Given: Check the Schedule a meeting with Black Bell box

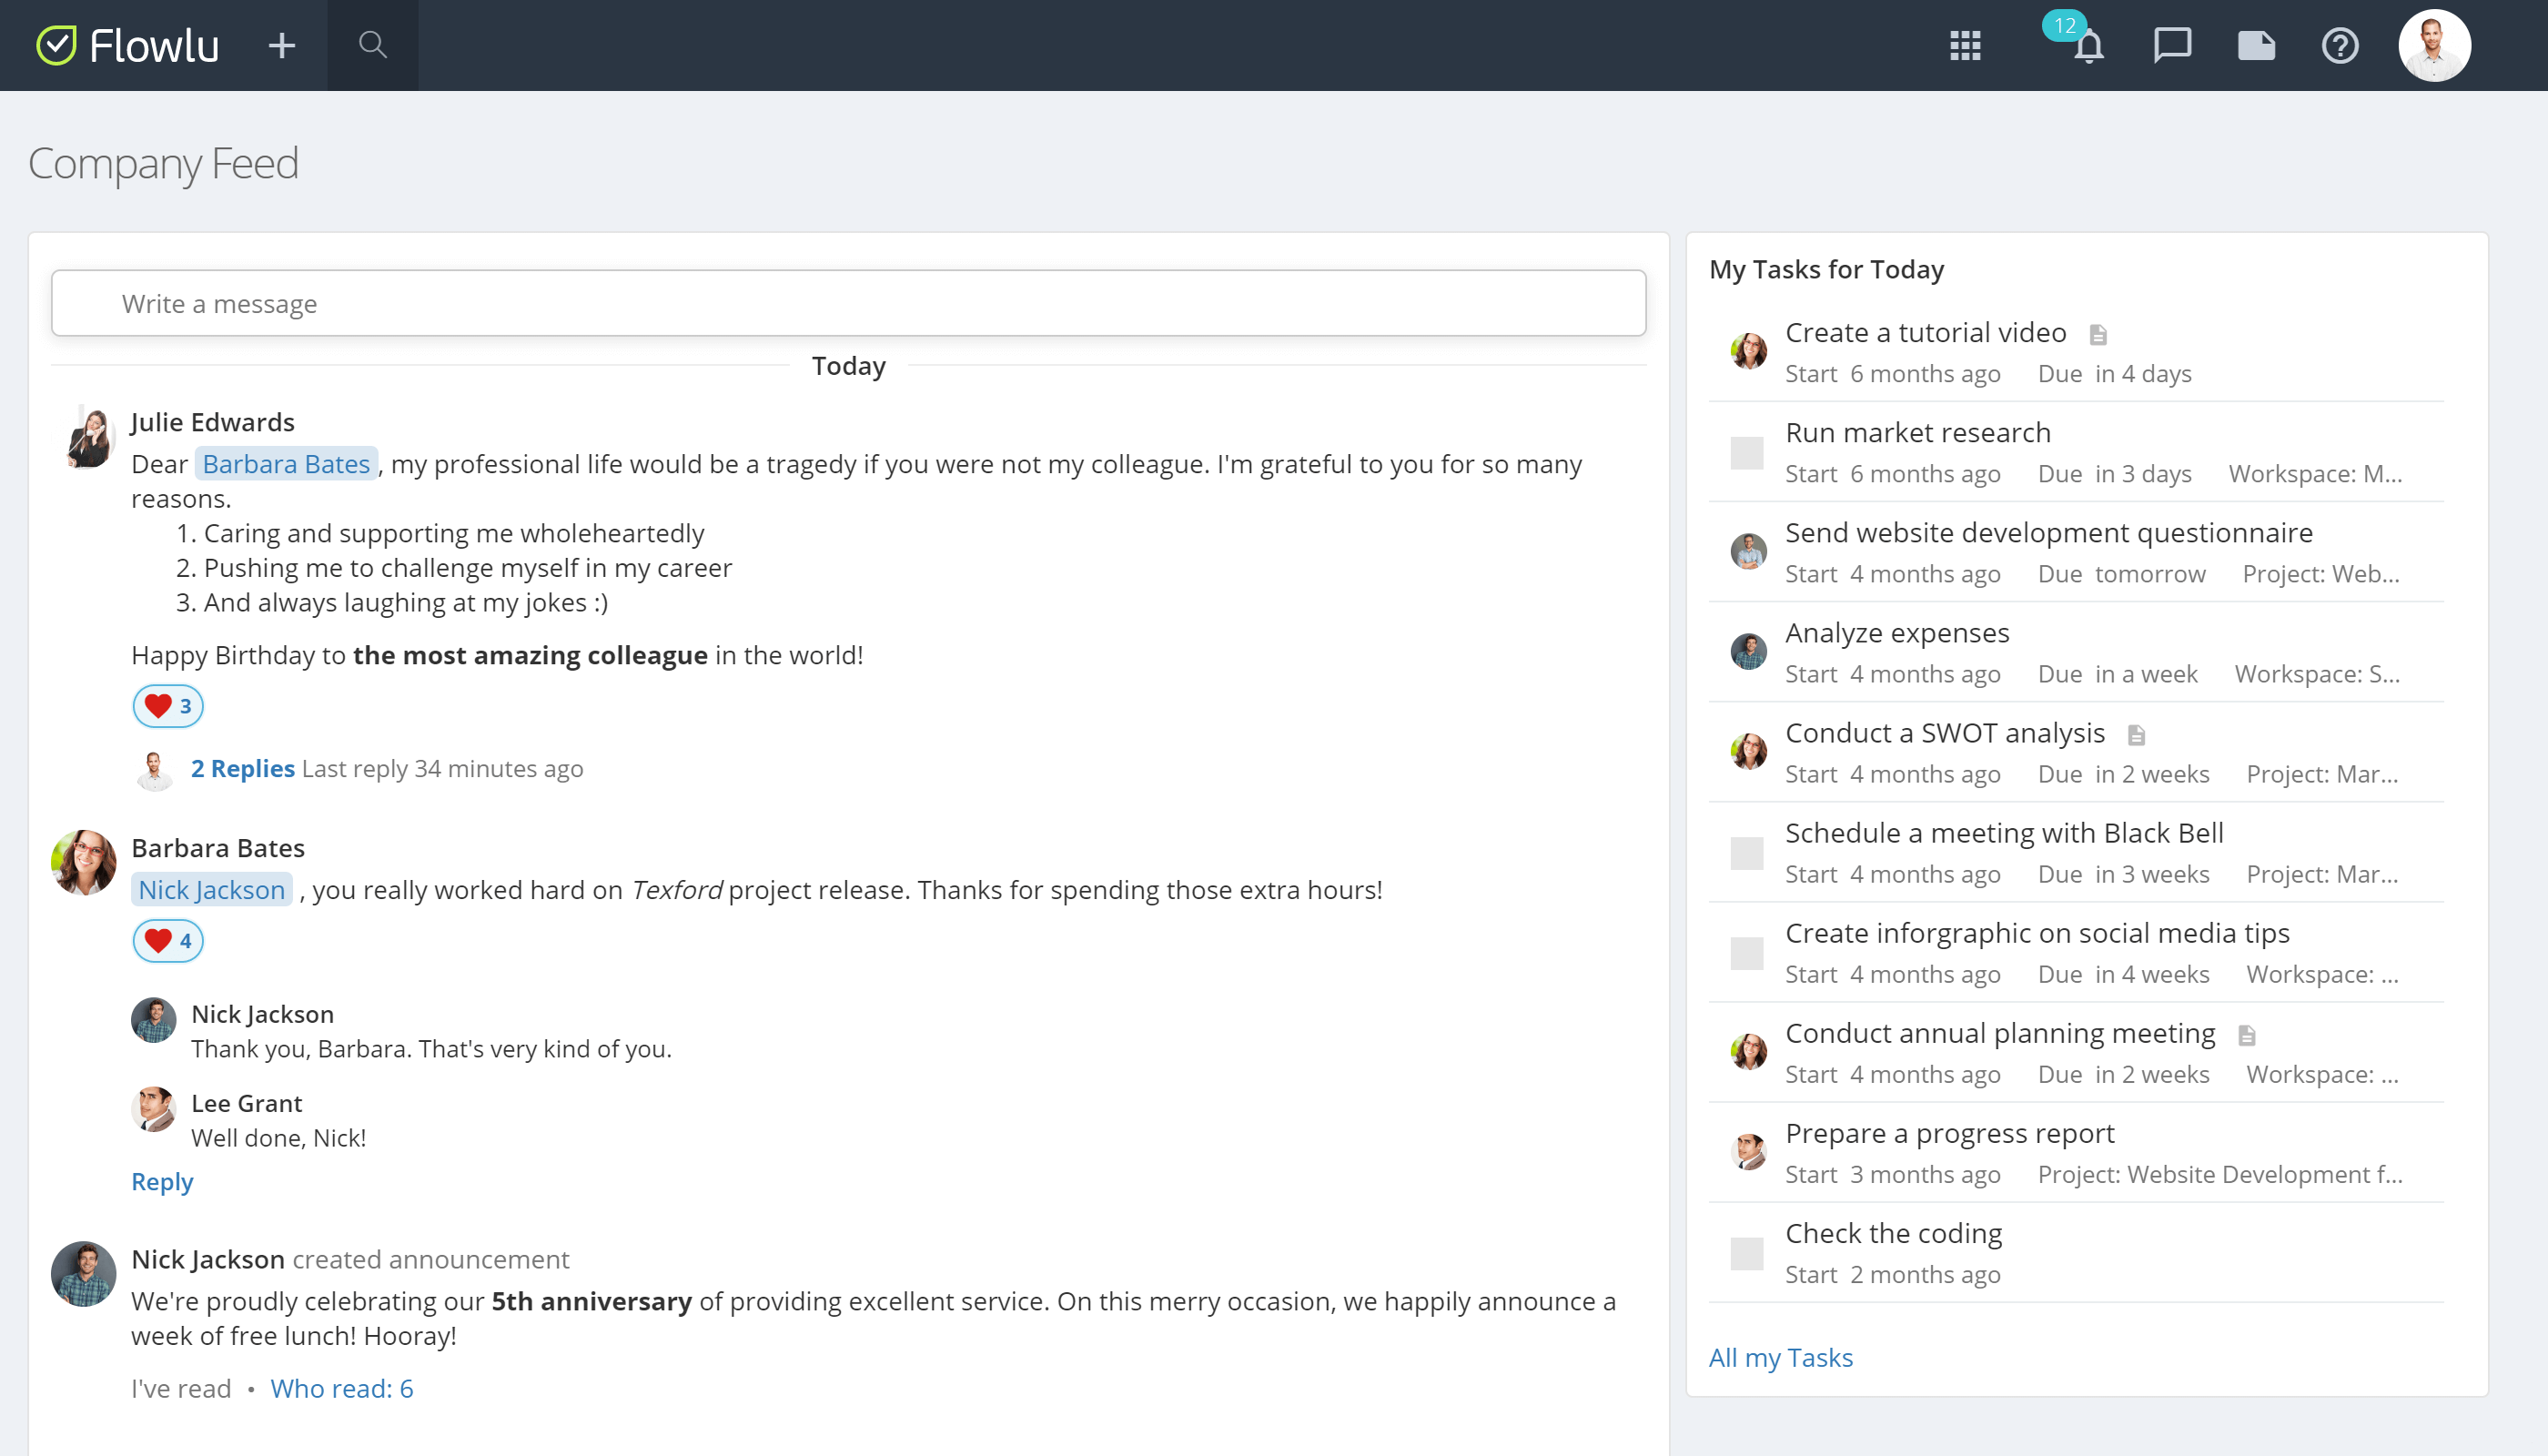Looking at the screenshot, I should [1747, 853].
